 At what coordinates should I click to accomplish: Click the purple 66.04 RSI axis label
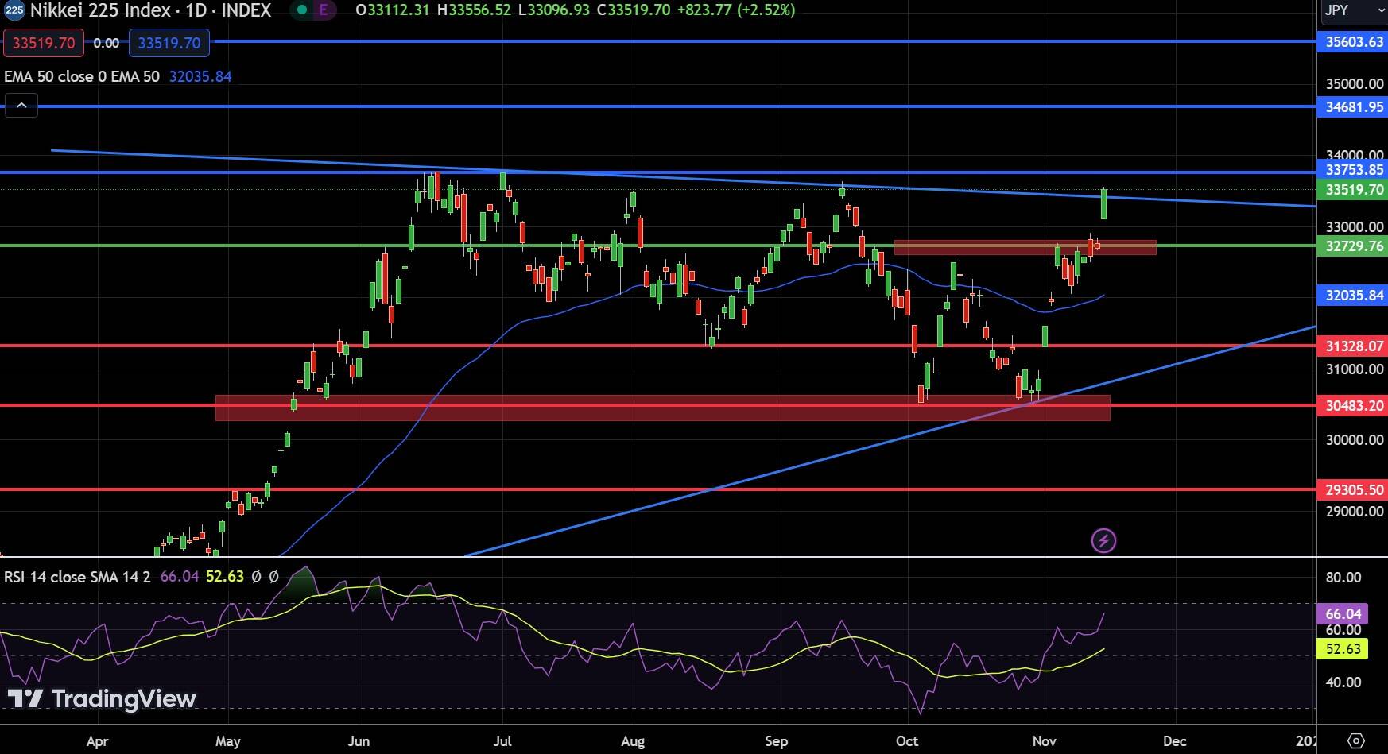pos(1343,613)
